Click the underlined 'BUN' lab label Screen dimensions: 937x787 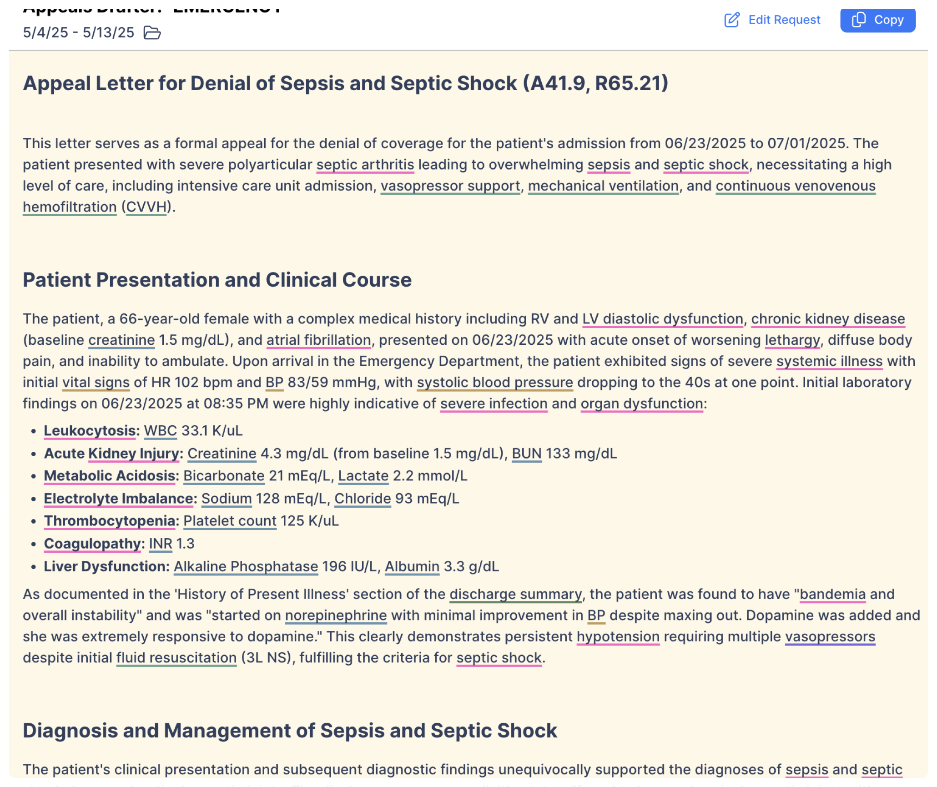[527, 454]
